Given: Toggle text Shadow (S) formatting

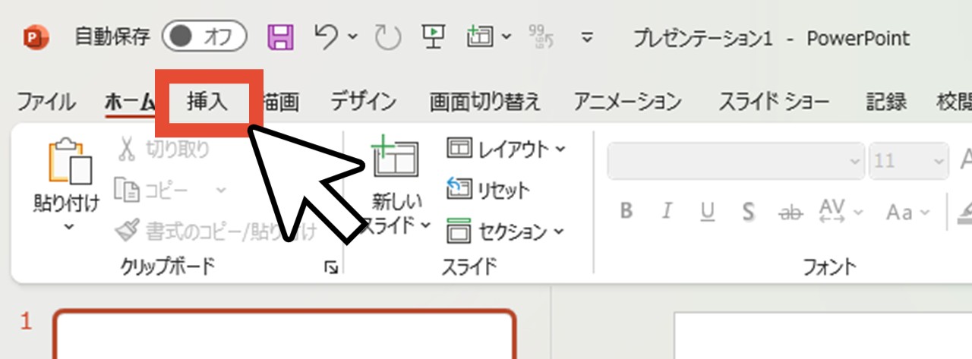Looking at the screenshot, I should point(749,212).
